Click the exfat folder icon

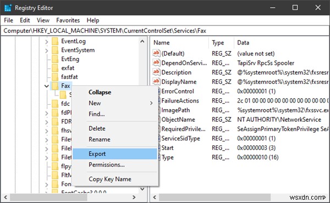(55, 68)
